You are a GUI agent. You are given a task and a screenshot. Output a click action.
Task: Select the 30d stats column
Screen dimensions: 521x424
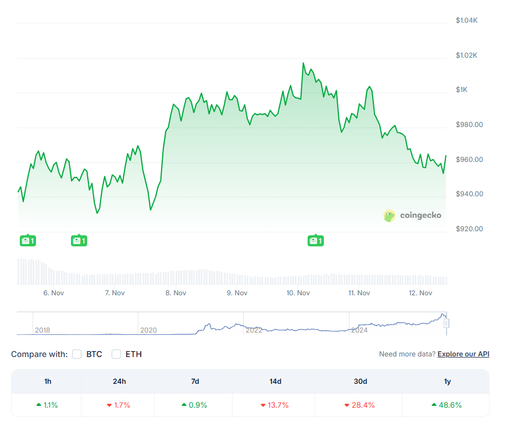361,381
